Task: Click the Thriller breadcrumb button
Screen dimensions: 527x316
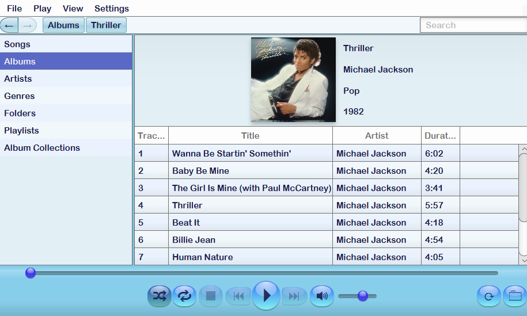Action: 106,25
